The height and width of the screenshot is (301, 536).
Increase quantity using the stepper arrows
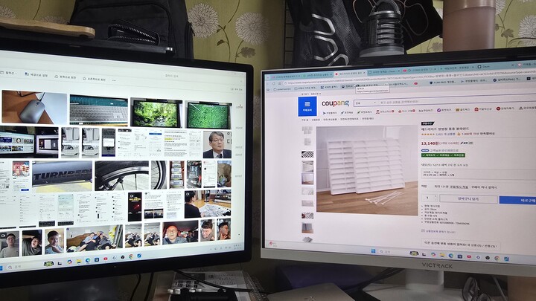[x=435, y=198]
